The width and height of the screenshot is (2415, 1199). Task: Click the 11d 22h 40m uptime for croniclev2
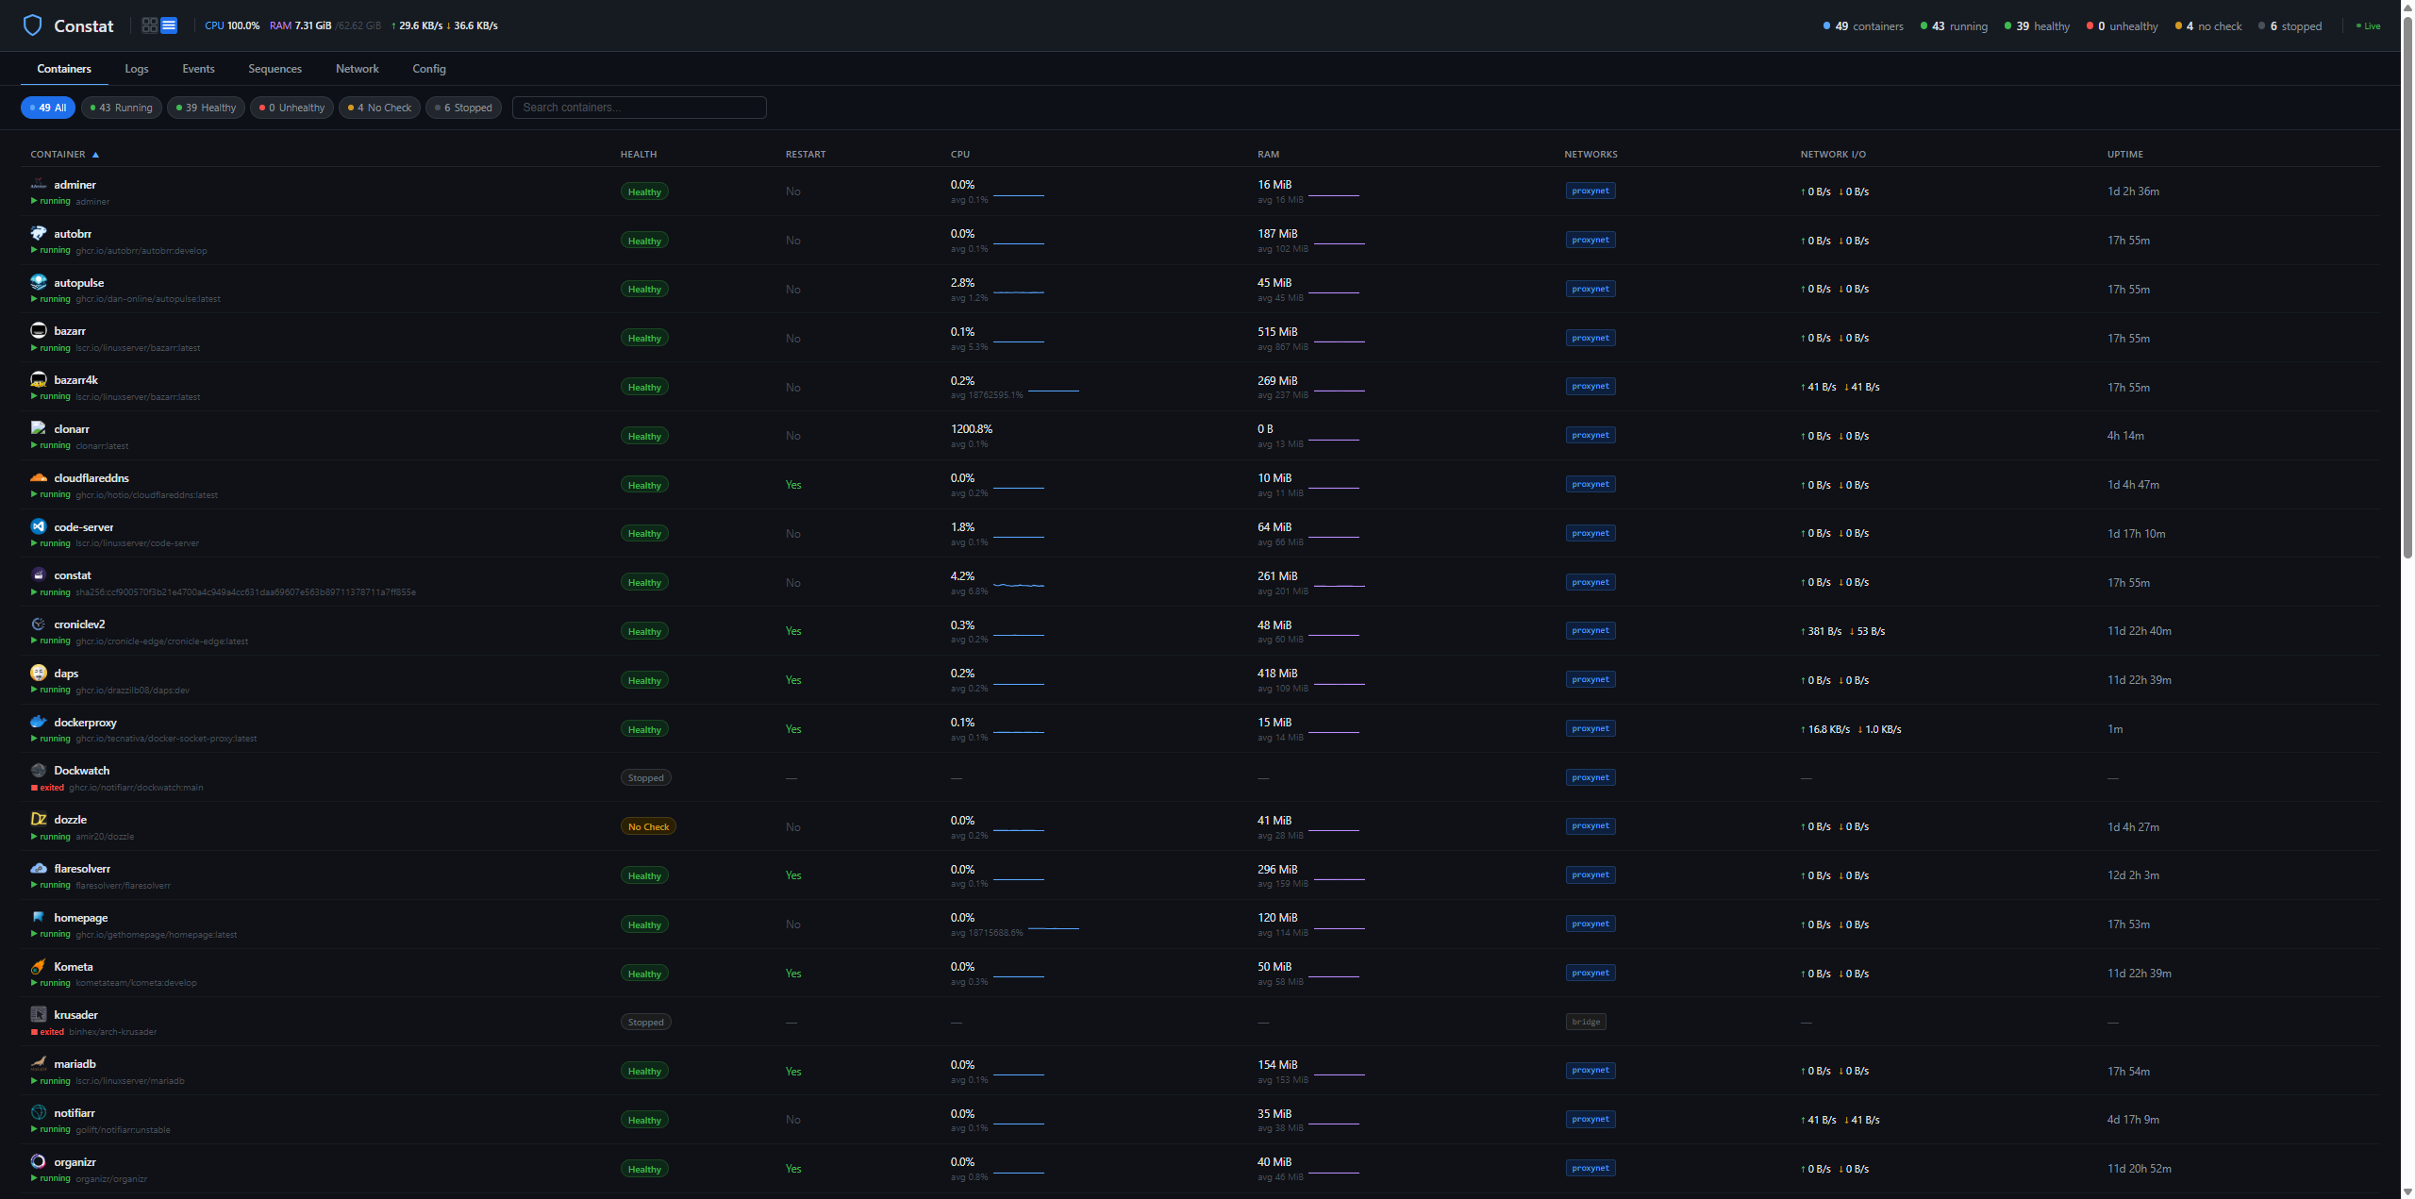click(2140, 631)
